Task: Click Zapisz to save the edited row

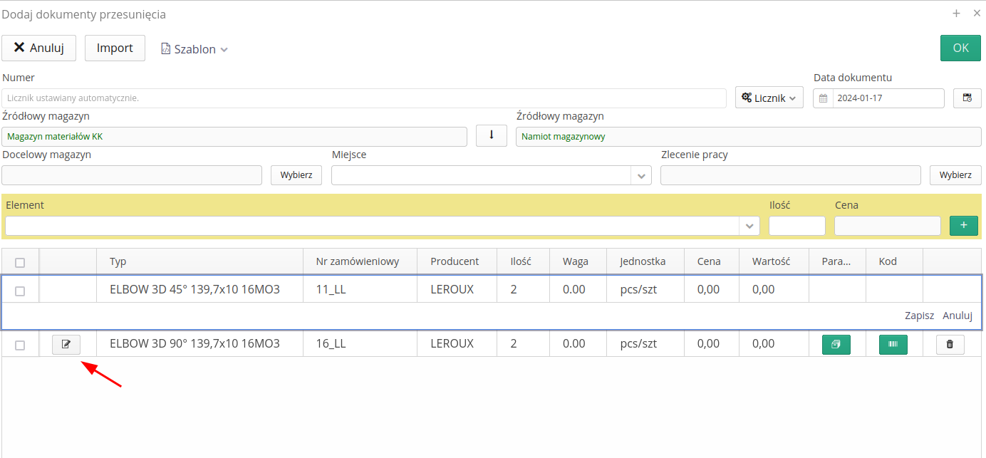Action: point(919,316)
